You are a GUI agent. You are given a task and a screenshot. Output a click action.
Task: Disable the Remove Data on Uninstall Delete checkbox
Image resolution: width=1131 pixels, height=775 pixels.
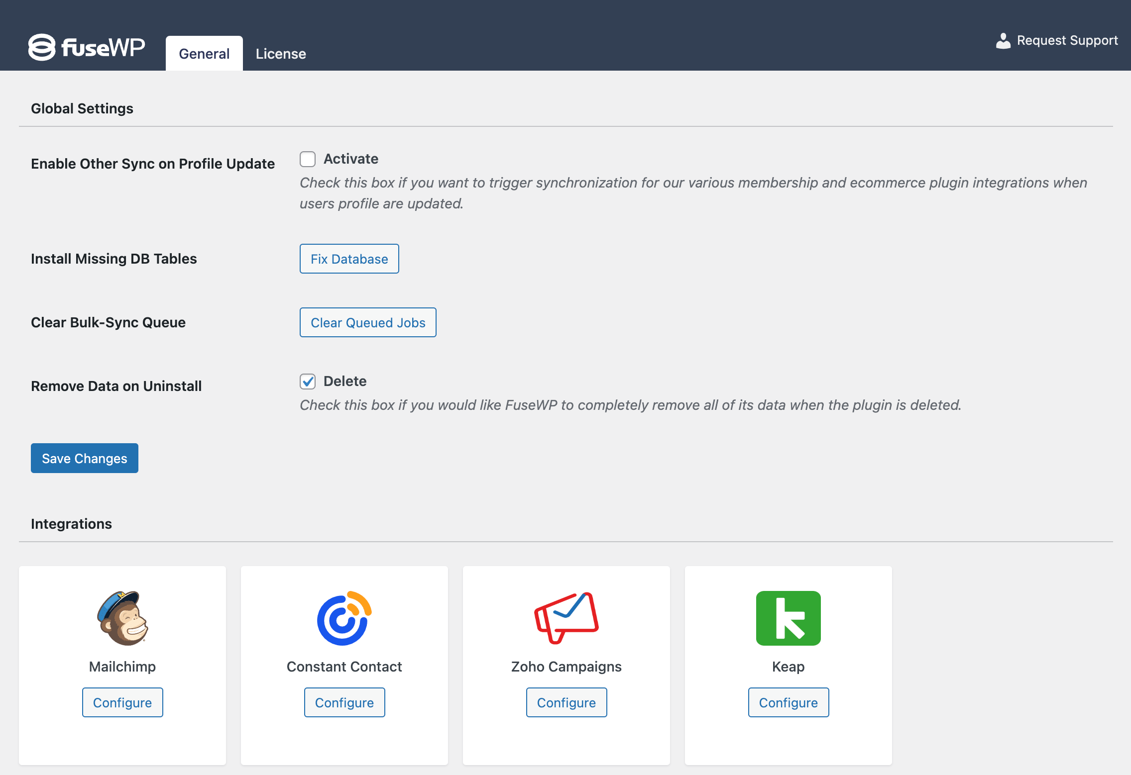(x=307, y=382)
